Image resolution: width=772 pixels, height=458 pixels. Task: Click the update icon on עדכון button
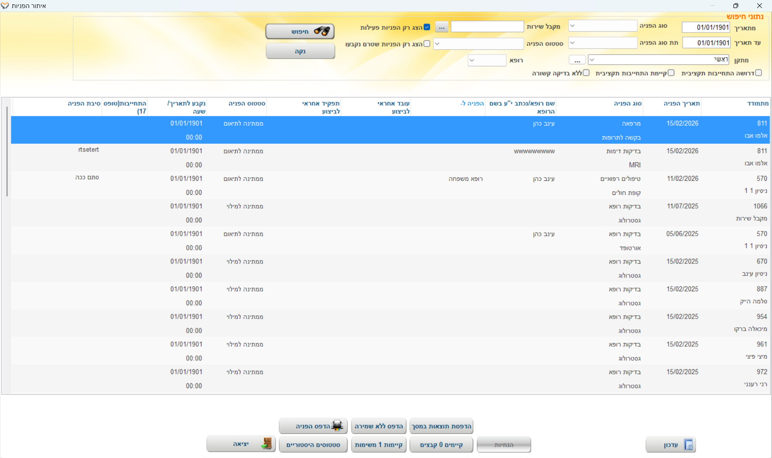688,445
